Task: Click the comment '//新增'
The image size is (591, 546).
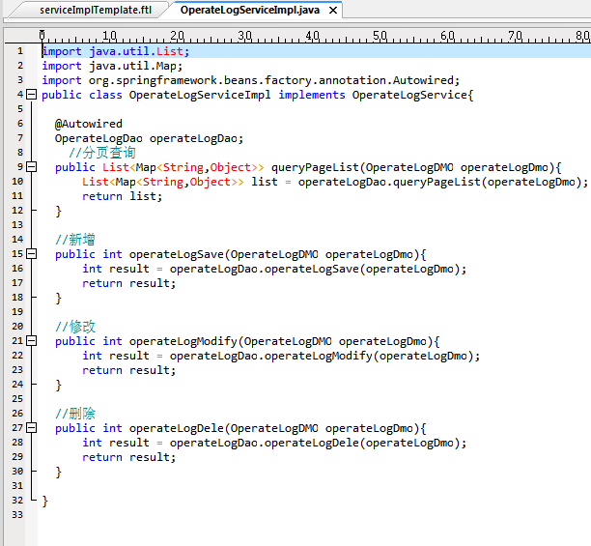Action: 75,240
